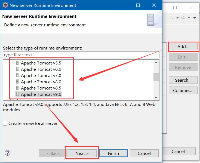Open the forward history dropdown arrow
Viewport: 200px width, 163px height.
tap(189, 18)
